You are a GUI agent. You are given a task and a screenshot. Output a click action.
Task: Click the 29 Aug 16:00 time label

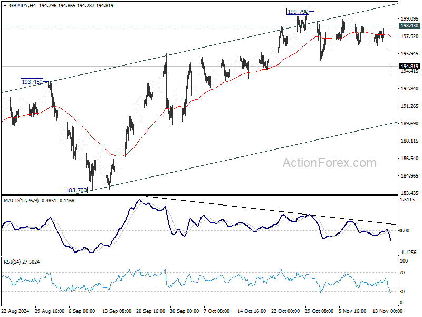50,311
